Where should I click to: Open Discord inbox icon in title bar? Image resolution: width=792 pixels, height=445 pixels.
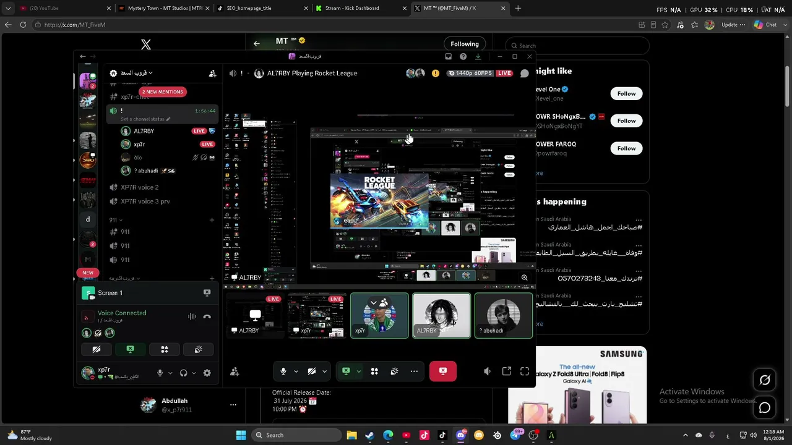coord(449,56)
